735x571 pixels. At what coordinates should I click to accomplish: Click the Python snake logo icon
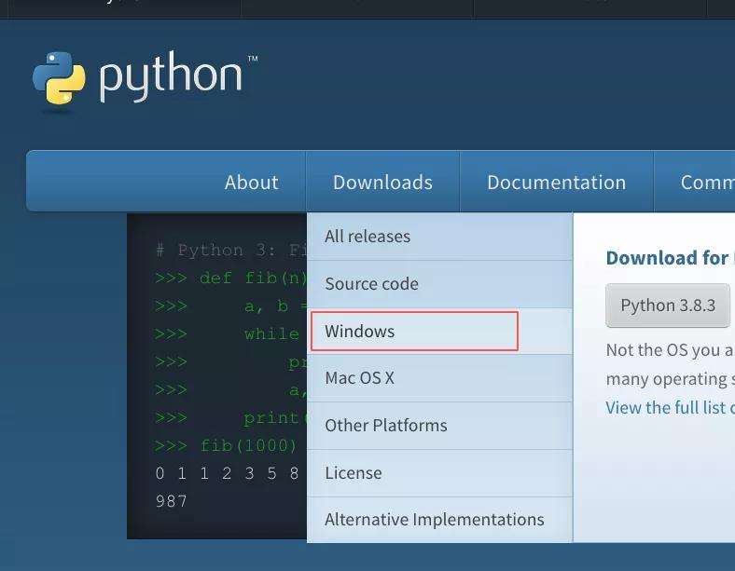(59, 81)
